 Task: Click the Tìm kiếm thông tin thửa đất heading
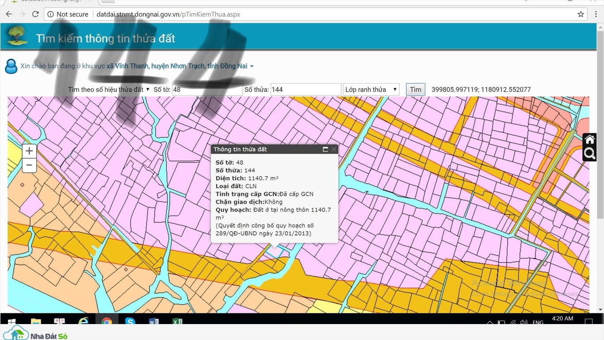(106, 39)
